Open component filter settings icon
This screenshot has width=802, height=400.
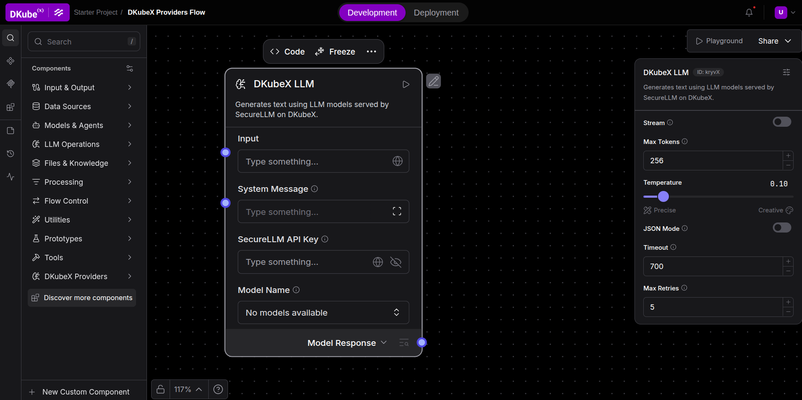point(130,68)
